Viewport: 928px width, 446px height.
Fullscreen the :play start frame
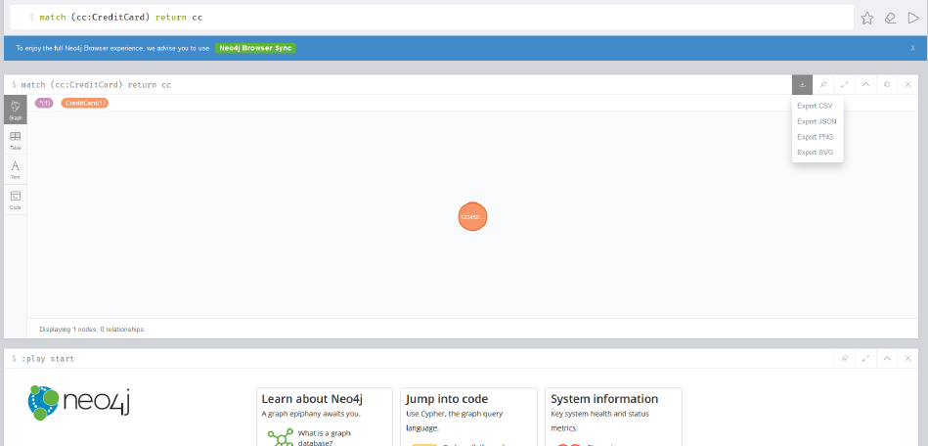[865, 359]
